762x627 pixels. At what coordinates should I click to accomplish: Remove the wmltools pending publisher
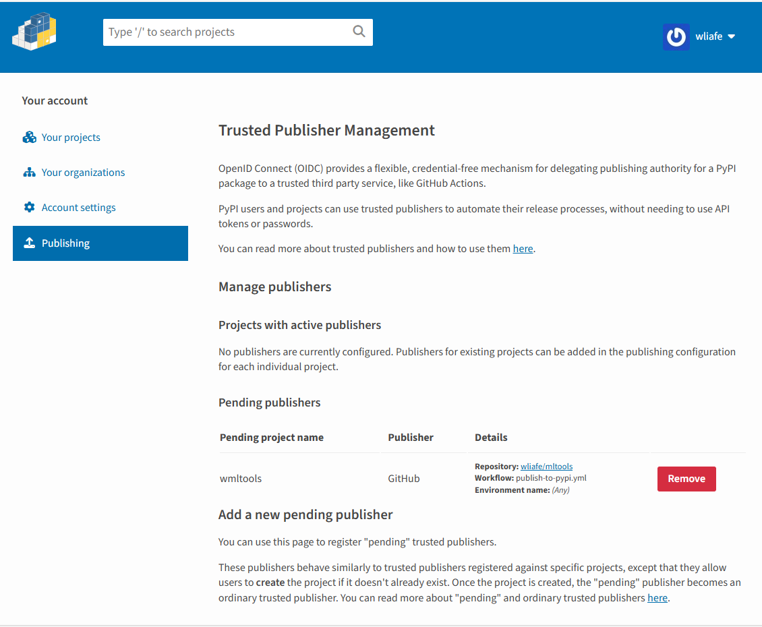(686, 479)
